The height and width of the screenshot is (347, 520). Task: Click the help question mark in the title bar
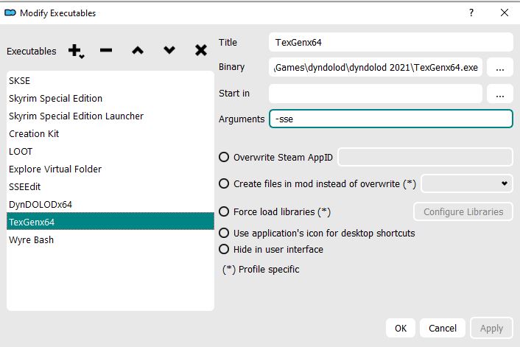tap(471, 13)
